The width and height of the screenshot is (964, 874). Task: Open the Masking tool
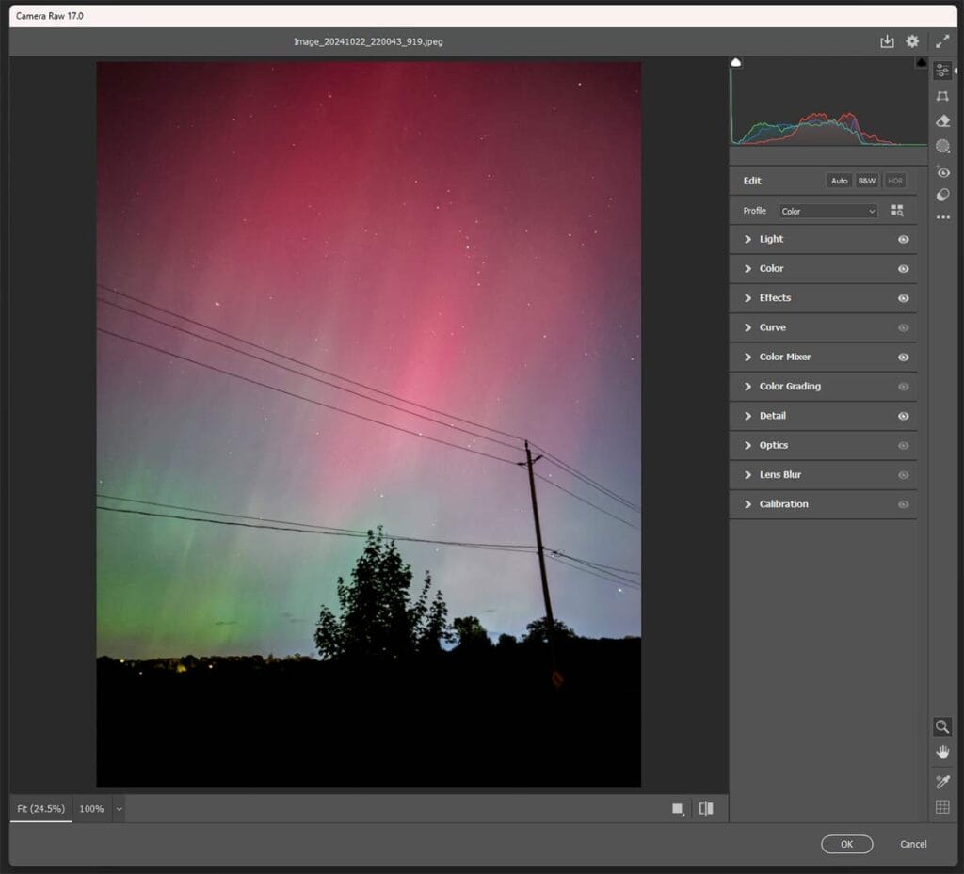(x=942, y=145)
